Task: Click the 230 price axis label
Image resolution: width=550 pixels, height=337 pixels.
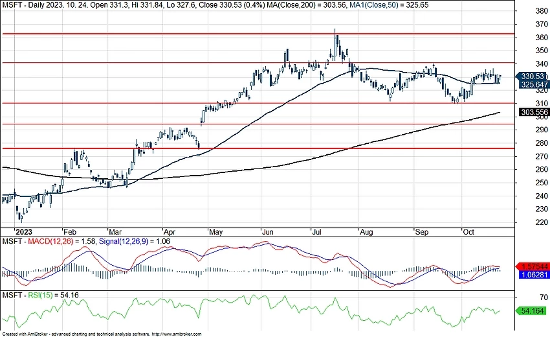Action: click(542, 209)
